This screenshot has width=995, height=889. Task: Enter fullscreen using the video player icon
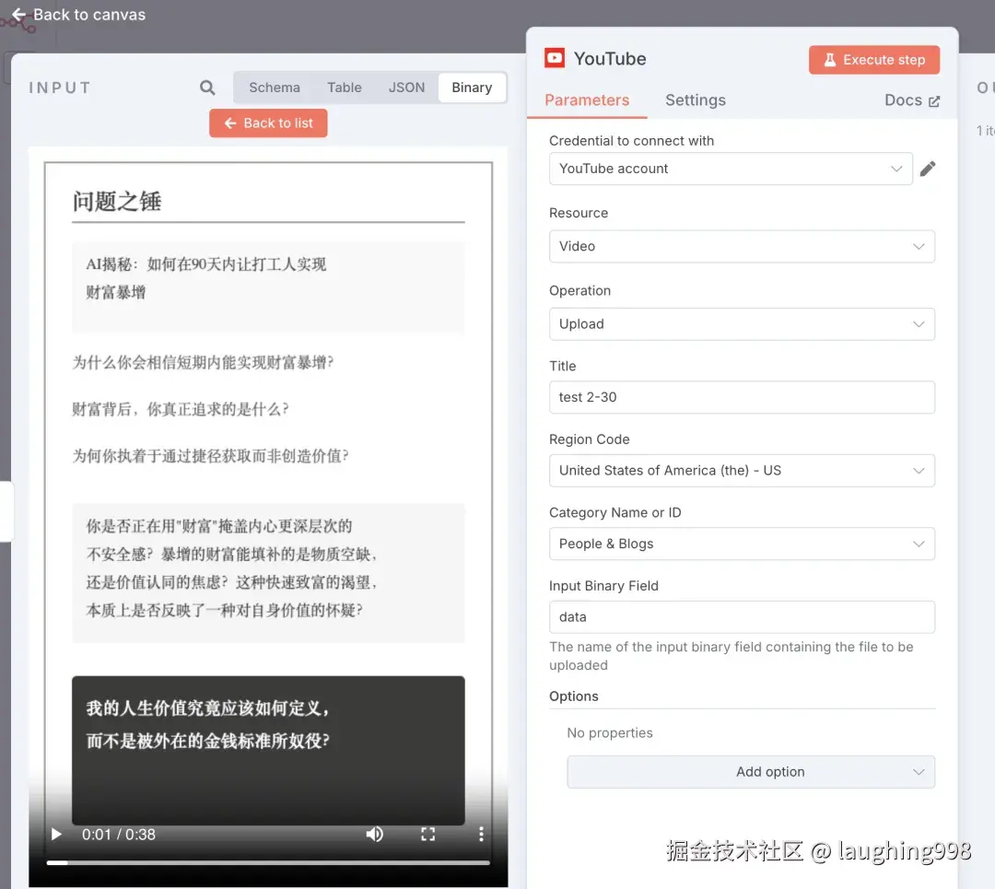pyautogui.click(x=427, y=834)
